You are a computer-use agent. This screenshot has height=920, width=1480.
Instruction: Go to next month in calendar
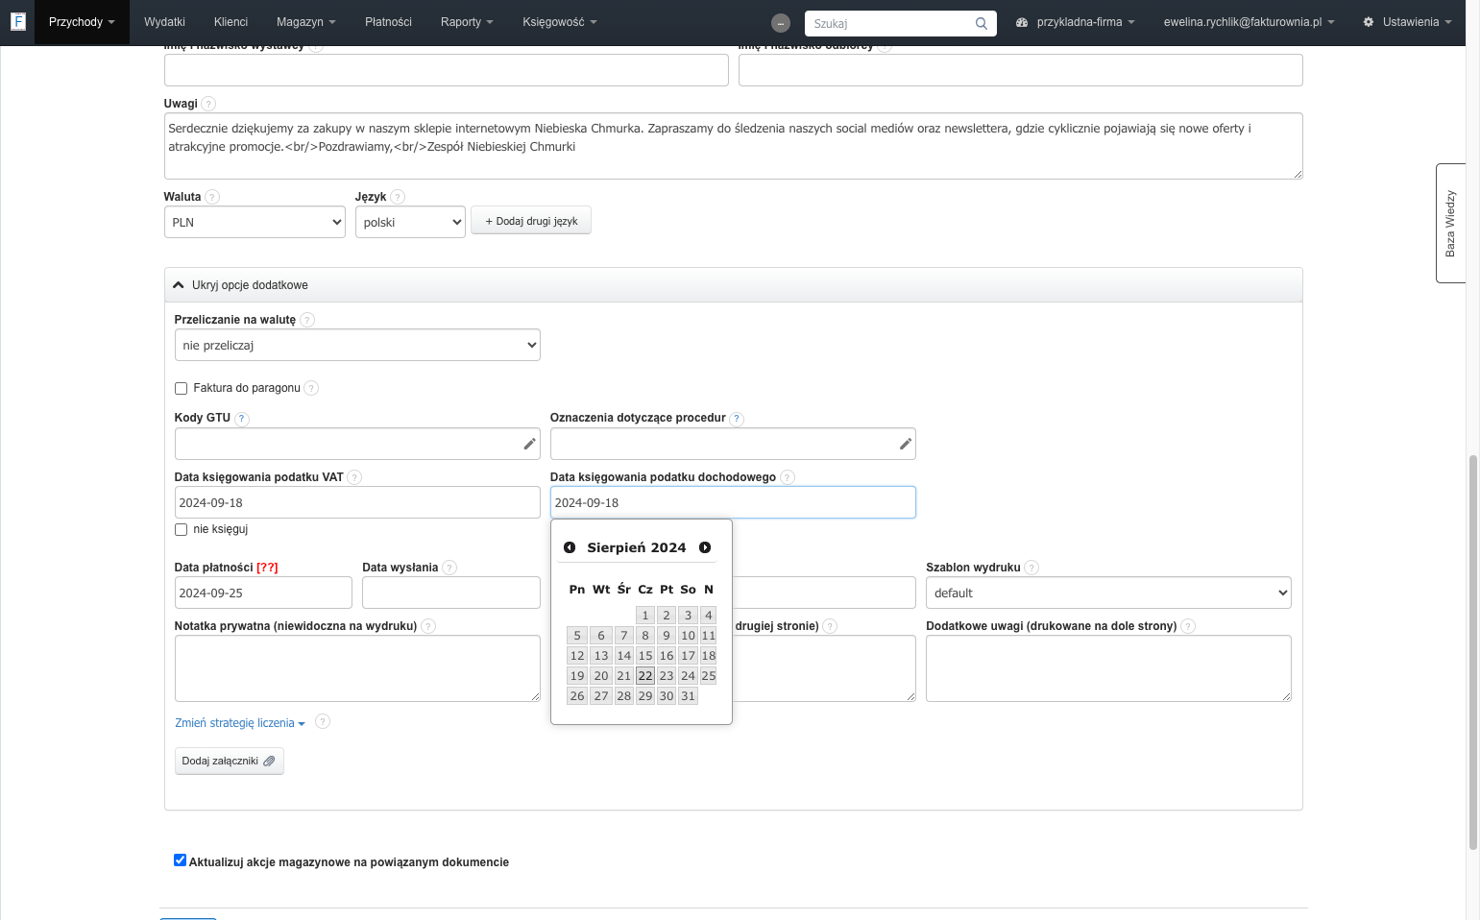tap(705, 547)
